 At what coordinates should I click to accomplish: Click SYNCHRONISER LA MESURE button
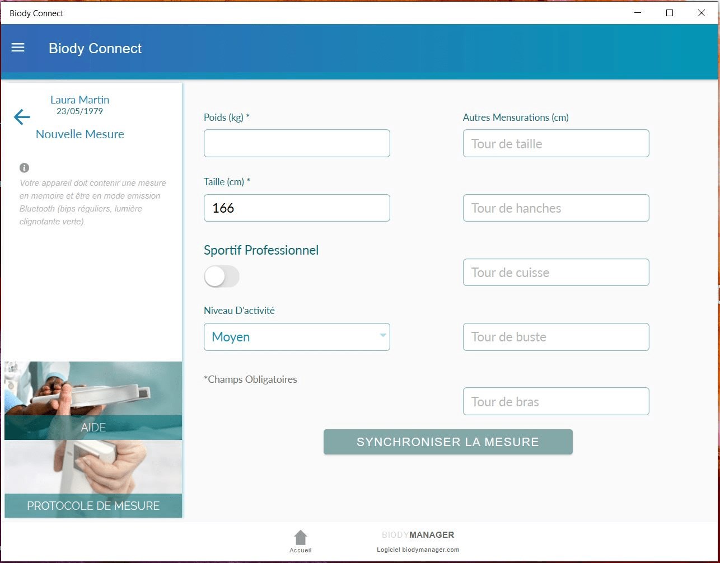[x=448, y=442]
